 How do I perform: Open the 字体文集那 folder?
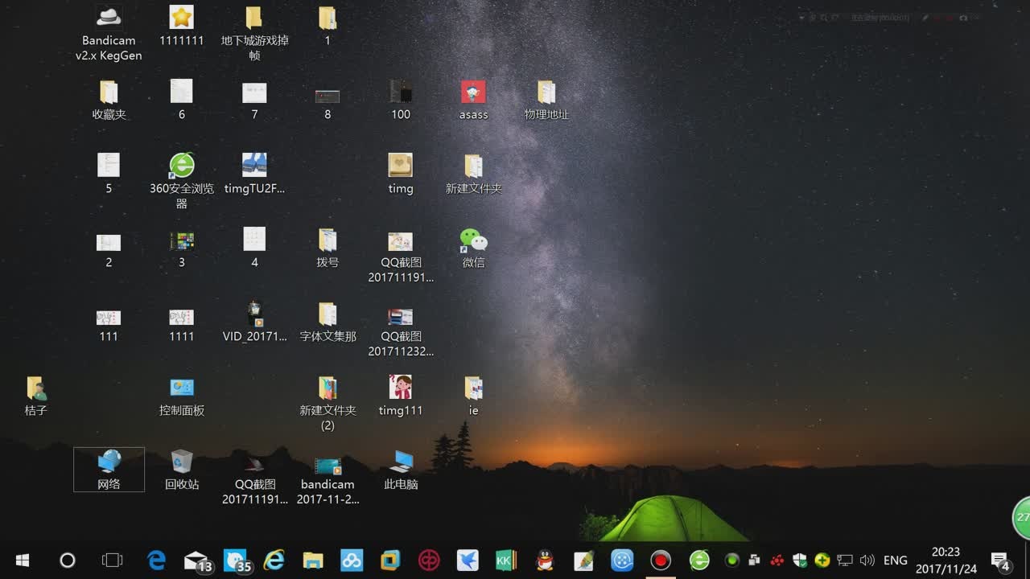pos(328,322)
